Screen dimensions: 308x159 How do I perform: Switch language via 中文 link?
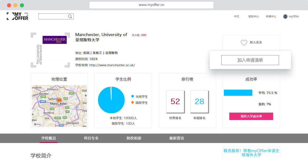pos(236,17)
